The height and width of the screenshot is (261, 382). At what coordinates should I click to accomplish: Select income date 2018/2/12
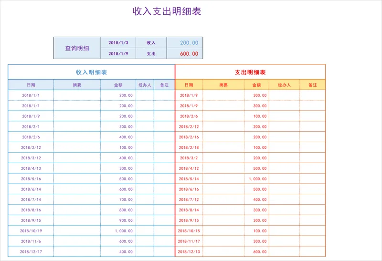(31, 147)
